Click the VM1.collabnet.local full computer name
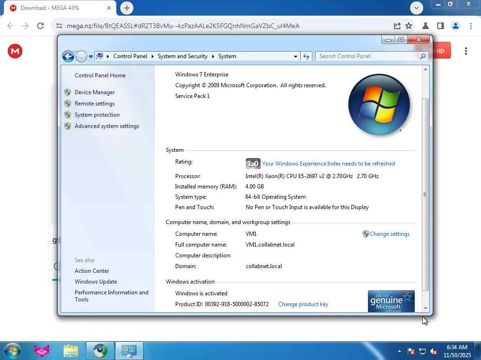Viewport: 481px width, 360px height. (270, 245)
